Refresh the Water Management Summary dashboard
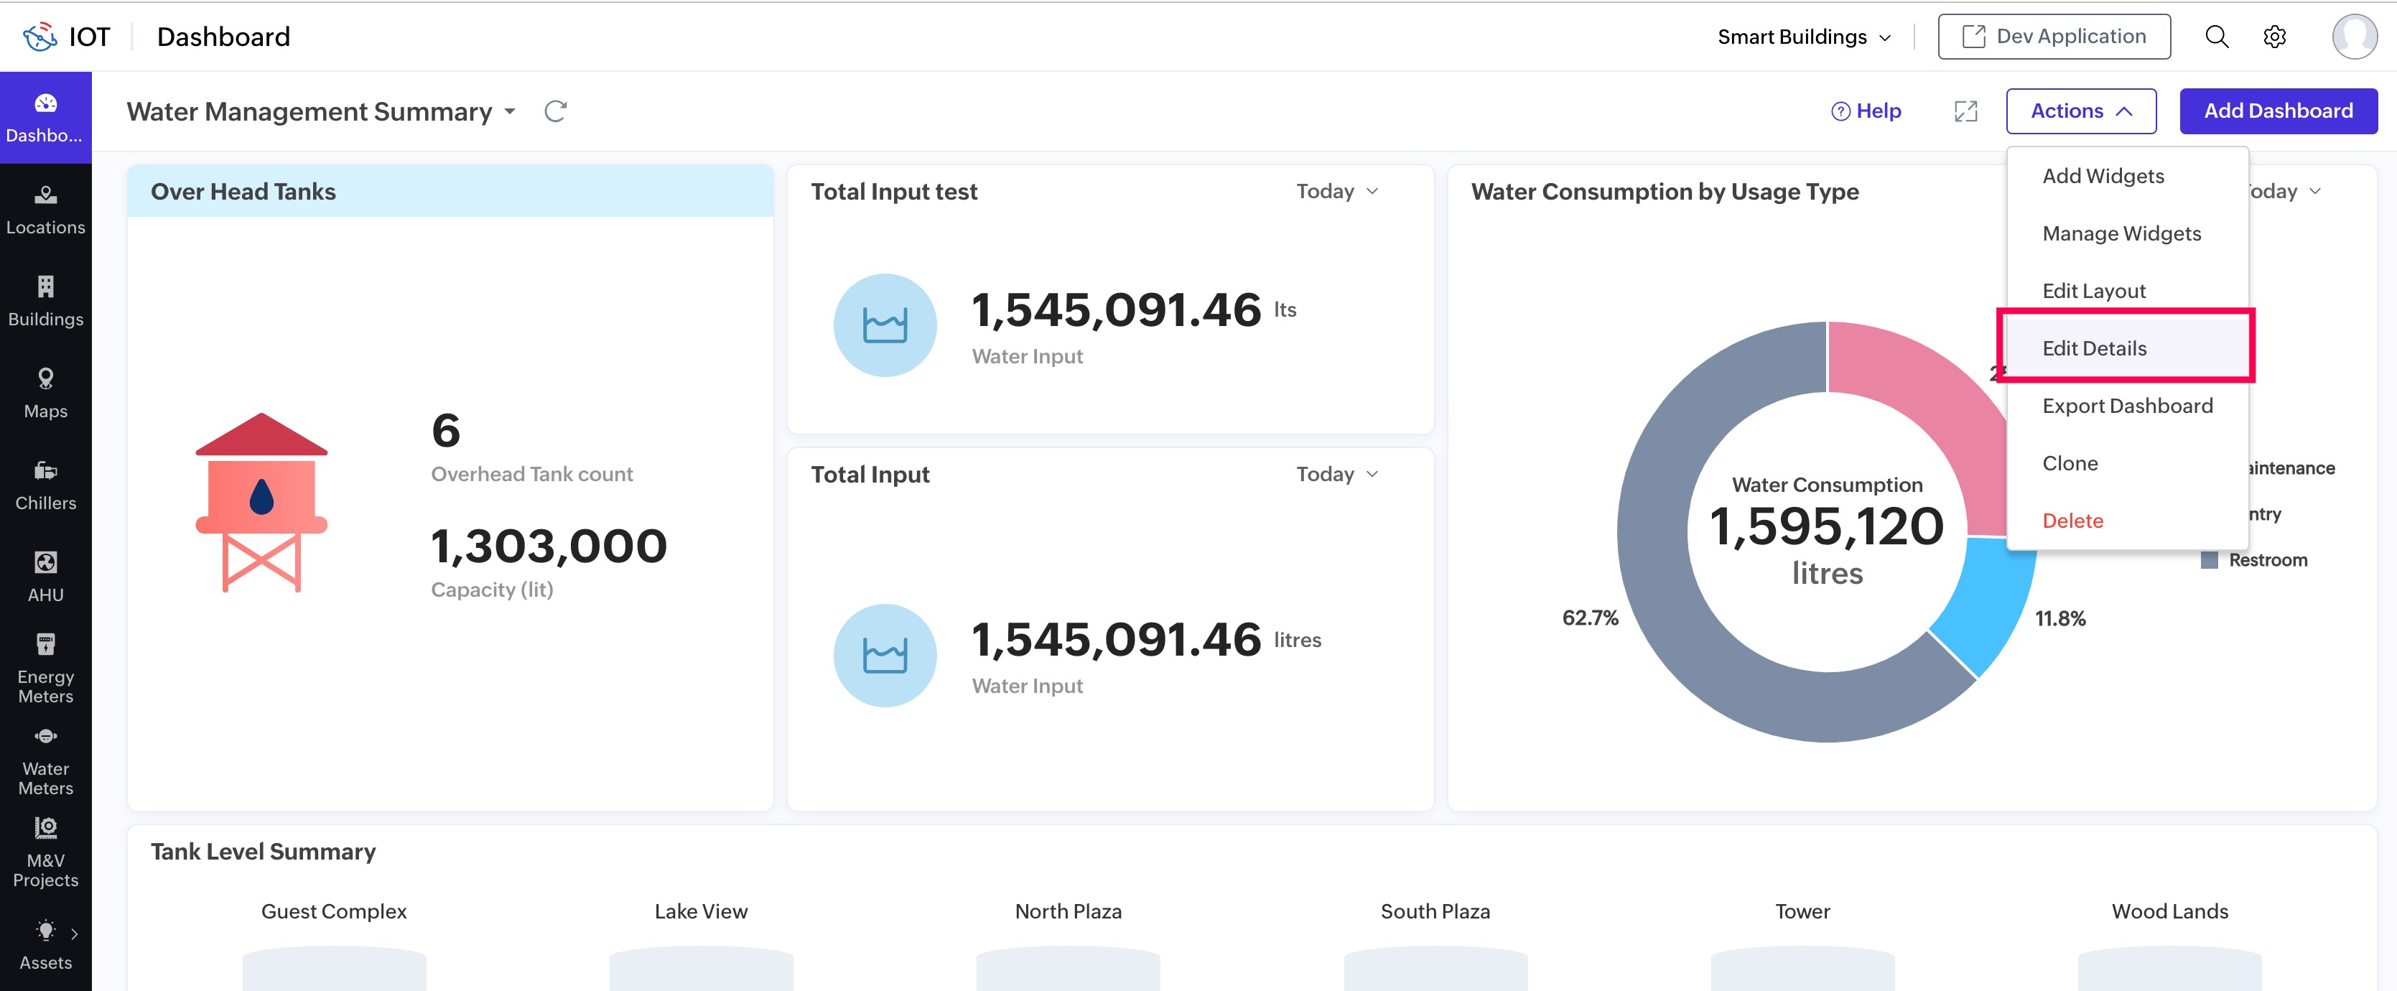 [x=556, y=111]
